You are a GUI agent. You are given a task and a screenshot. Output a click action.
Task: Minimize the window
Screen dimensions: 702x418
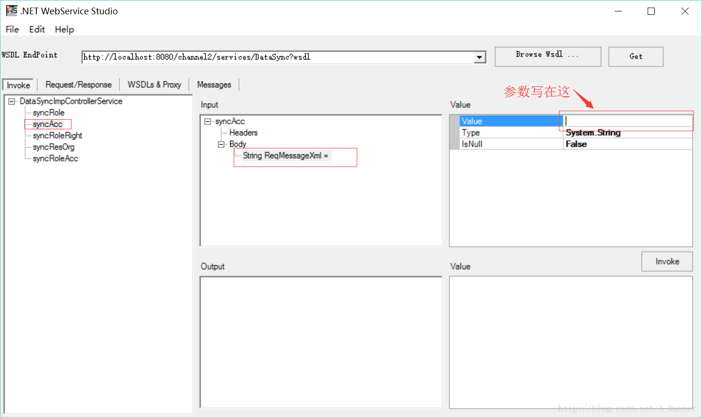619,11
